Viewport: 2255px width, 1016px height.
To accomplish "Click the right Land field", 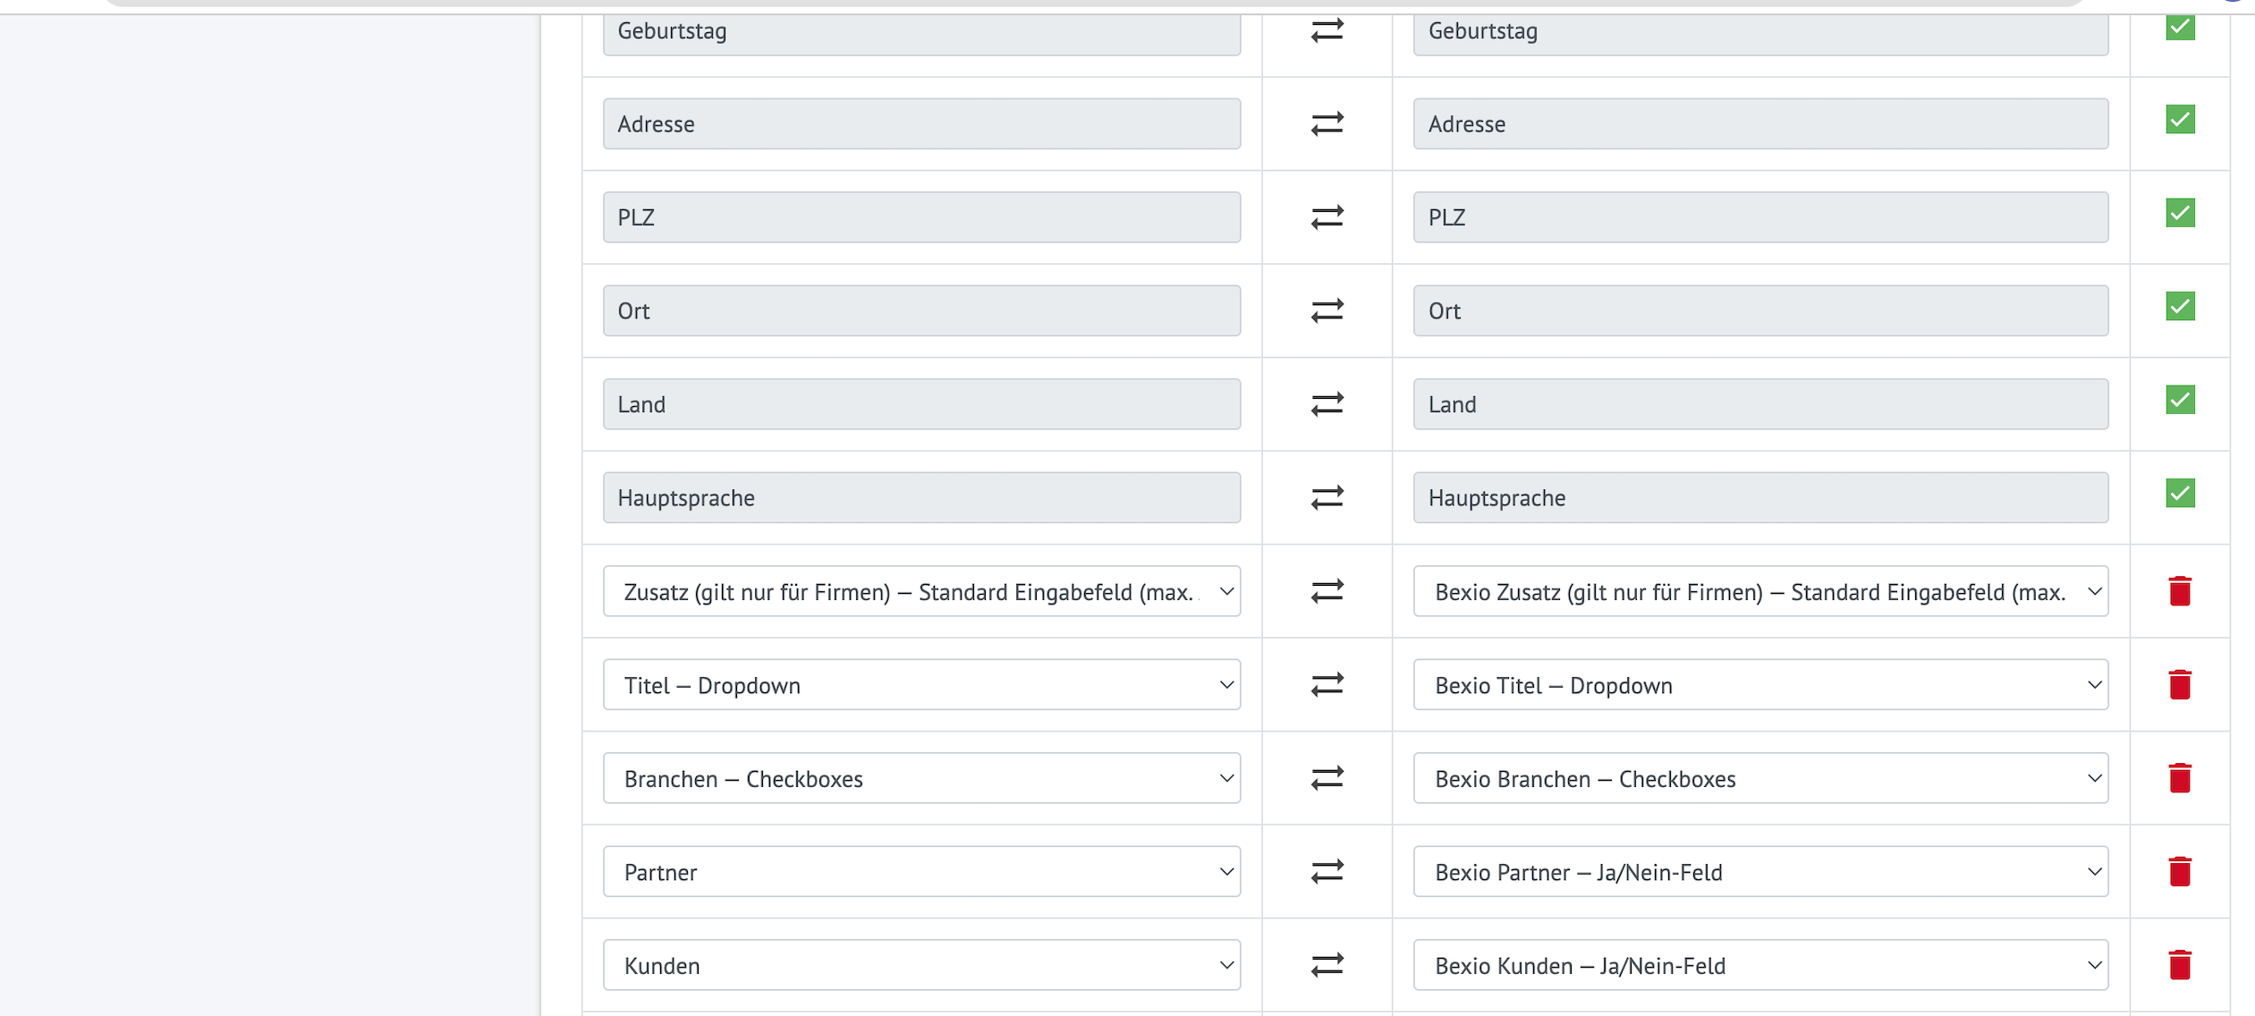I will [1759, 404].
